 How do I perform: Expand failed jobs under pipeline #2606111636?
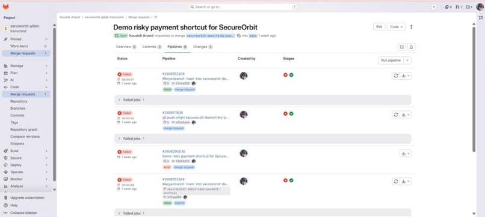coord(263,138)
